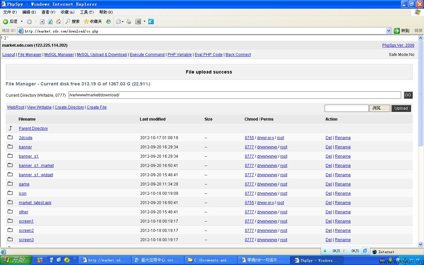The image size is (424, 265).
Task: Click the upload file path field
Action: (x=346, y=108)
